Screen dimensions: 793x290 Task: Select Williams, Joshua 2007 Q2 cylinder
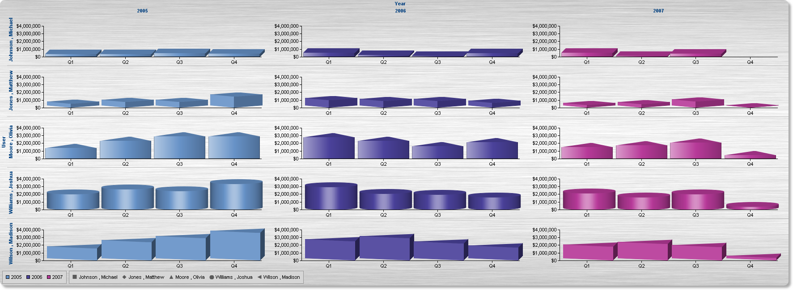point(644,202)
